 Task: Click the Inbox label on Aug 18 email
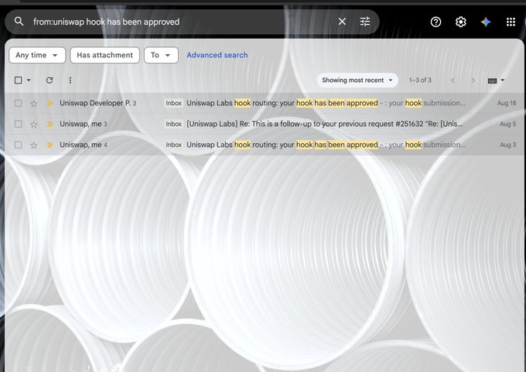pyautogui.click(x=173, y=104)
